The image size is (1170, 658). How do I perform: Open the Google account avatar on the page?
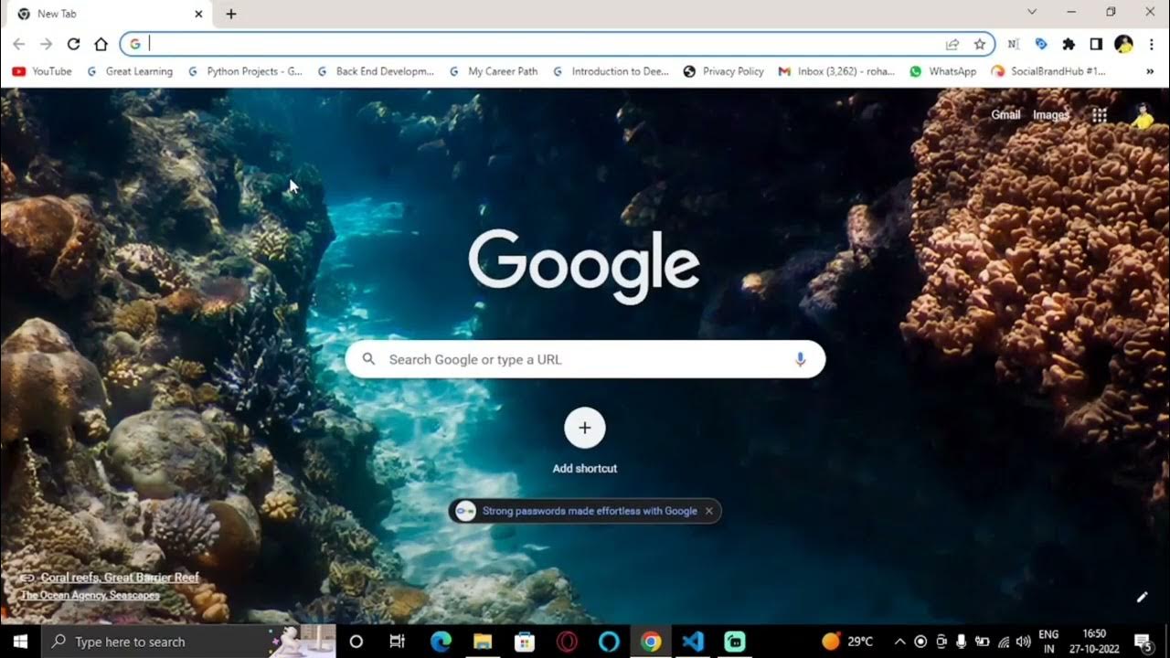pyautogui.click(x=1142, y=115)
